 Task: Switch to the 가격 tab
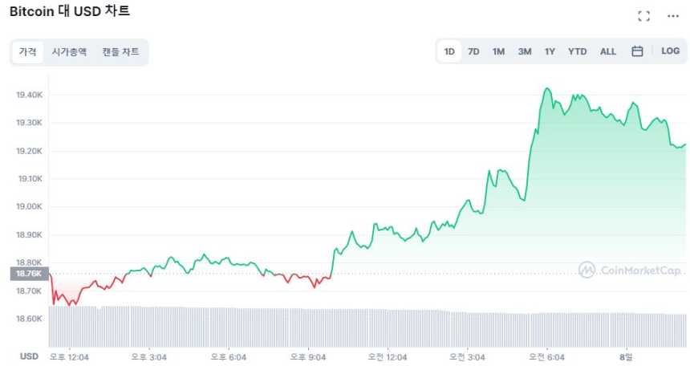27,51
